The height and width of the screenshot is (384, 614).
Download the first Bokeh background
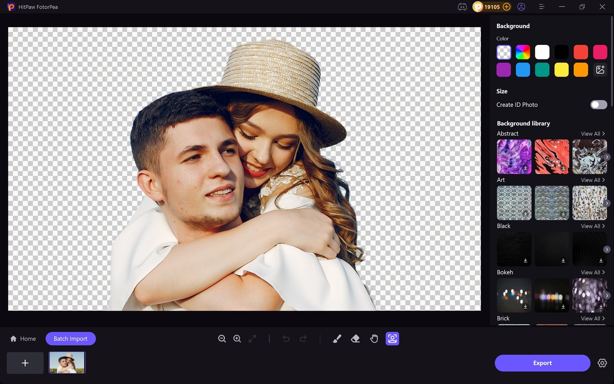[x=525, y=306]
